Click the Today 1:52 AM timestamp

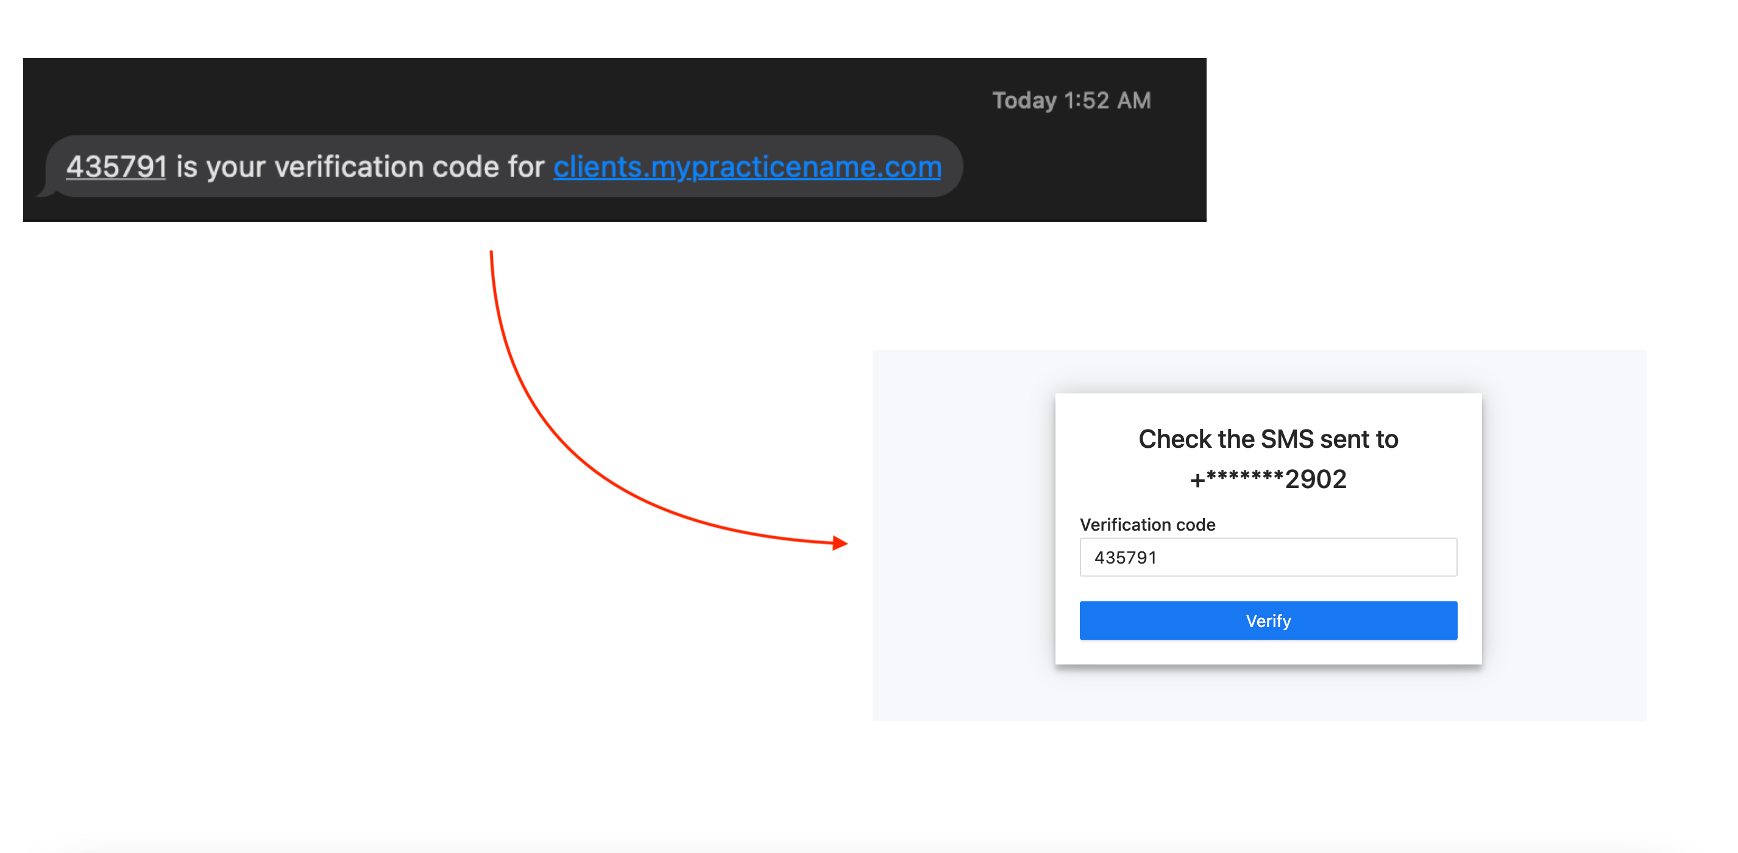point(1071,101)
